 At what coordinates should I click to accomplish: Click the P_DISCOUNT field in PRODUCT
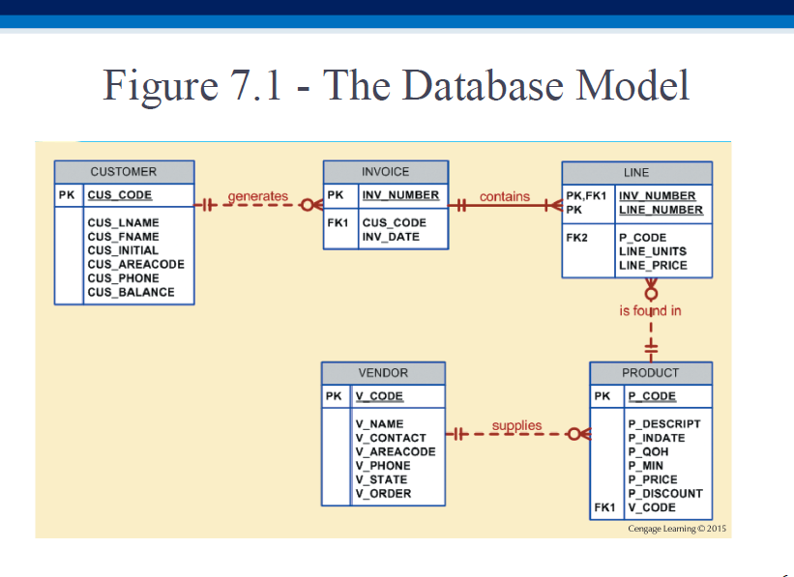point(665,493)
